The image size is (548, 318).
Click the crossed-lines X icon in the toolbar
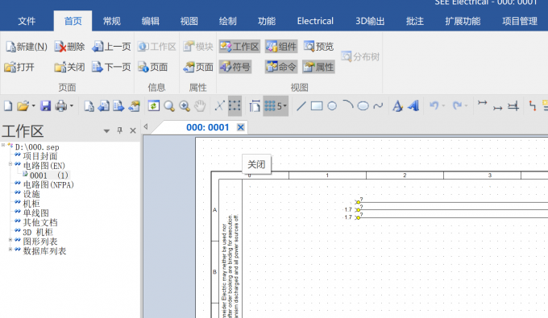(219, 105)
